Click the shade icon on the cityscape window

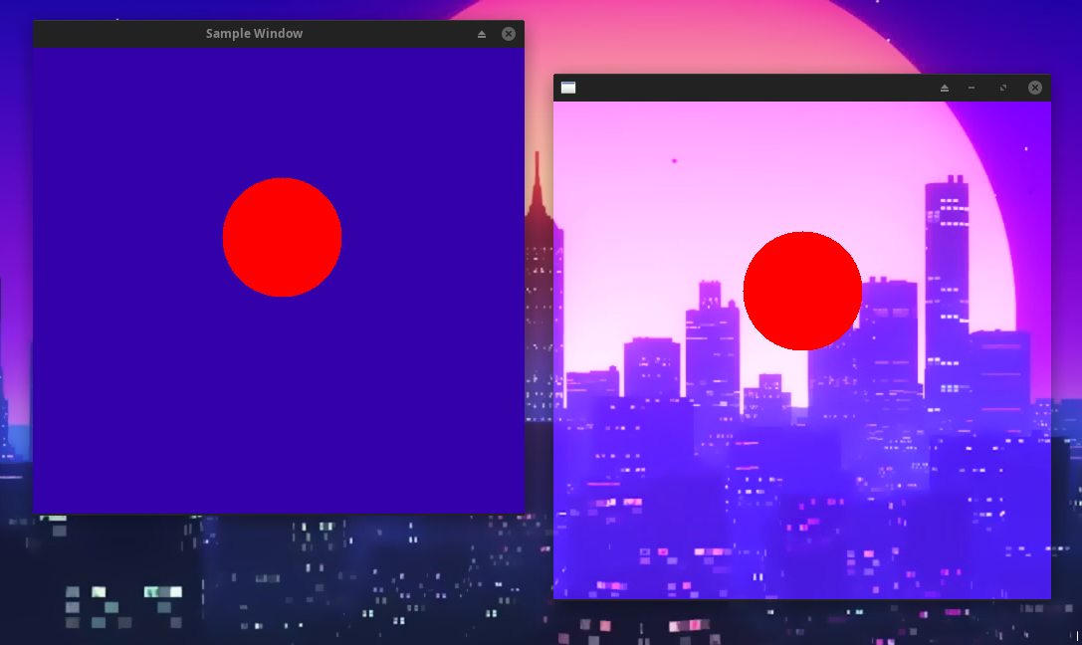click(x=944, y=87)
